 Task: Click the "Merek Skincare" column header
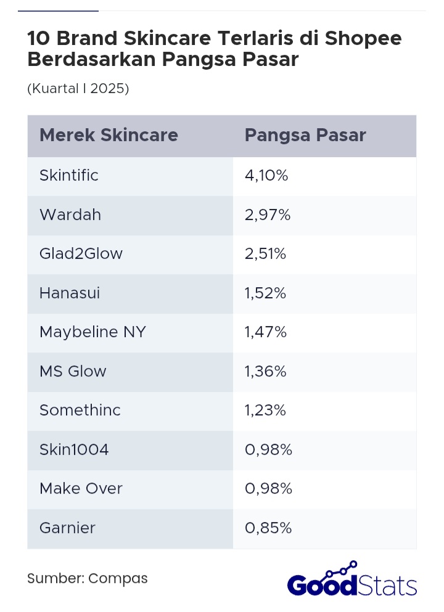point(109,136)
